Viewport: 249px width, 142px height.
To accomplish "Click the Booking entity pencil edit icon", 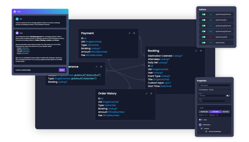I will pos(196,51).
